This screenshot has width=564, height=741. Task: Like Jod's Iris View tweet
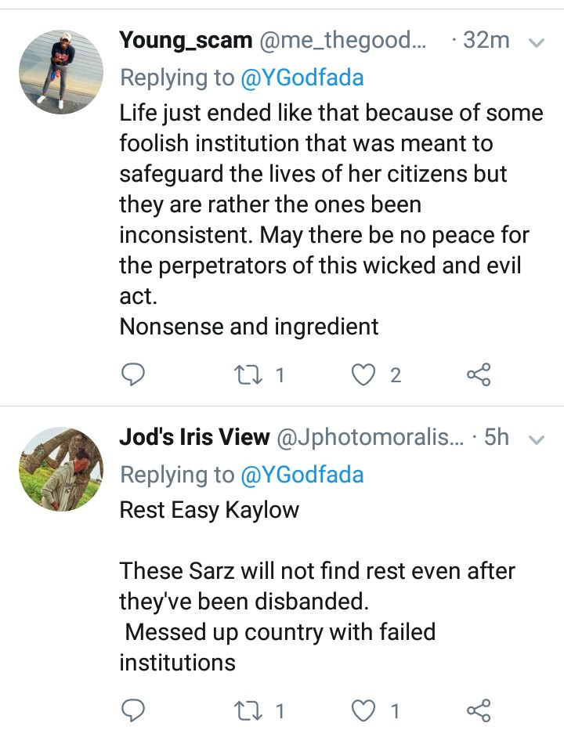[x=363, y=710]
